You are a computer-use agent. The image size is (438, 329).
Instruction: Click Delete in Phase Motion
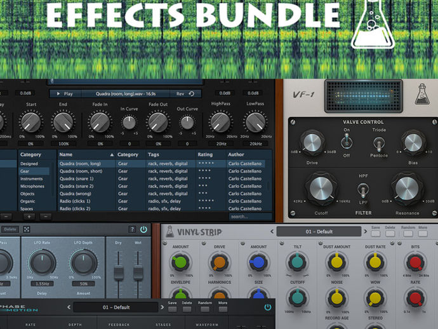[187, 309]
